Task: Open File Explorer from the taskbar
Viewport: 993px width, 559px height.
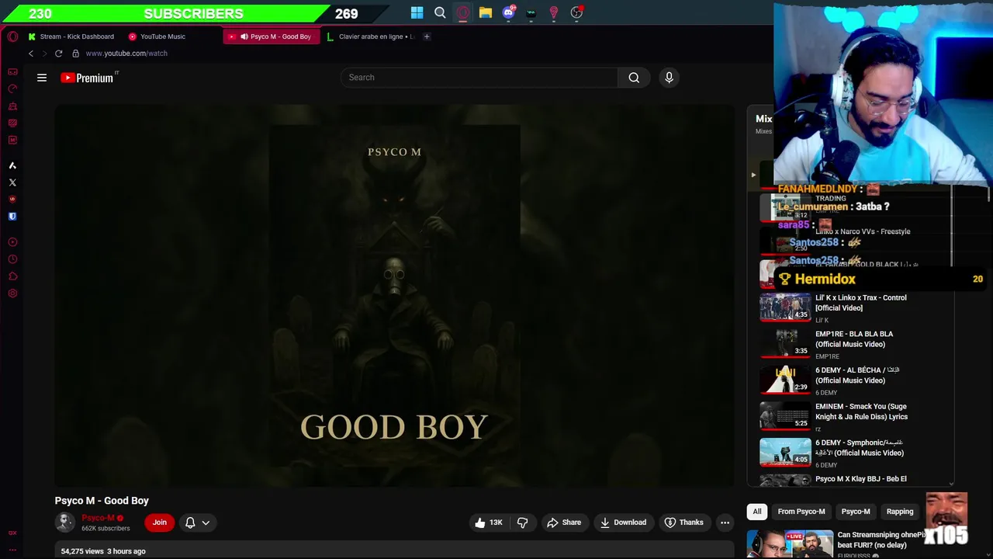Action: point(486,12)
